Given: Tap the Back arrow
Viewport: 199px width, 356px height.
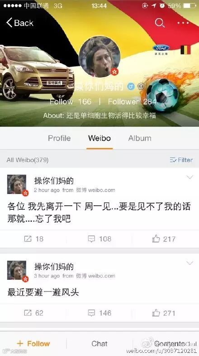Looking at the screenshot, I should point(20,23).
